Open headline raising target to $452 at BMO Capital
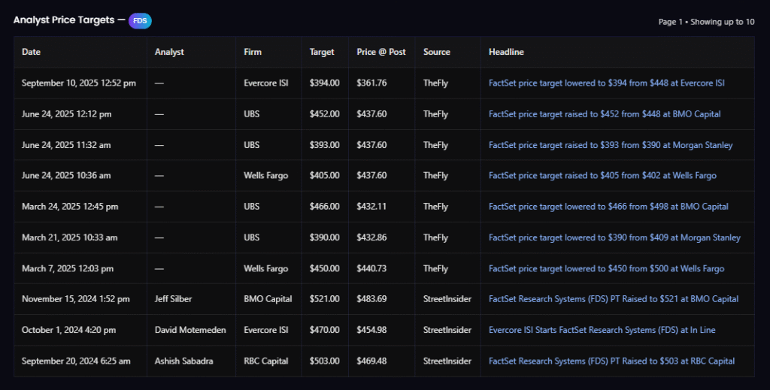Viewport: 770px width, 390px height. point(605,114)
